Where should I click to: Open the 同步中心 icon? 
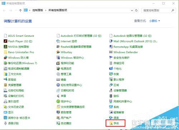pyautogui.click(x=58, y=101)
